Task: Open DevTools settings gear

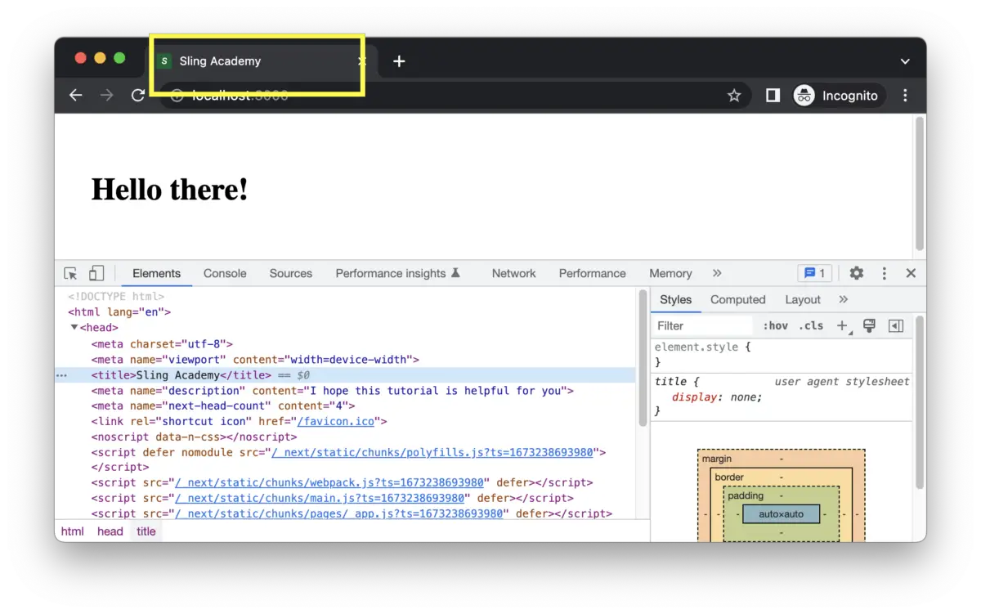Action: 856,273
